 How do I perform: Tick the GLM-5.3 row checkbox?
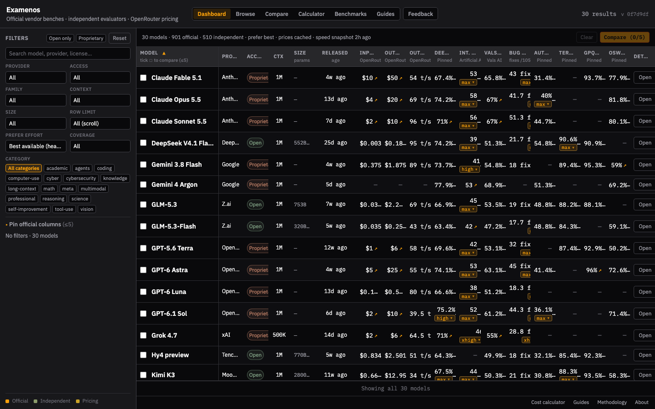coord(143,204)
